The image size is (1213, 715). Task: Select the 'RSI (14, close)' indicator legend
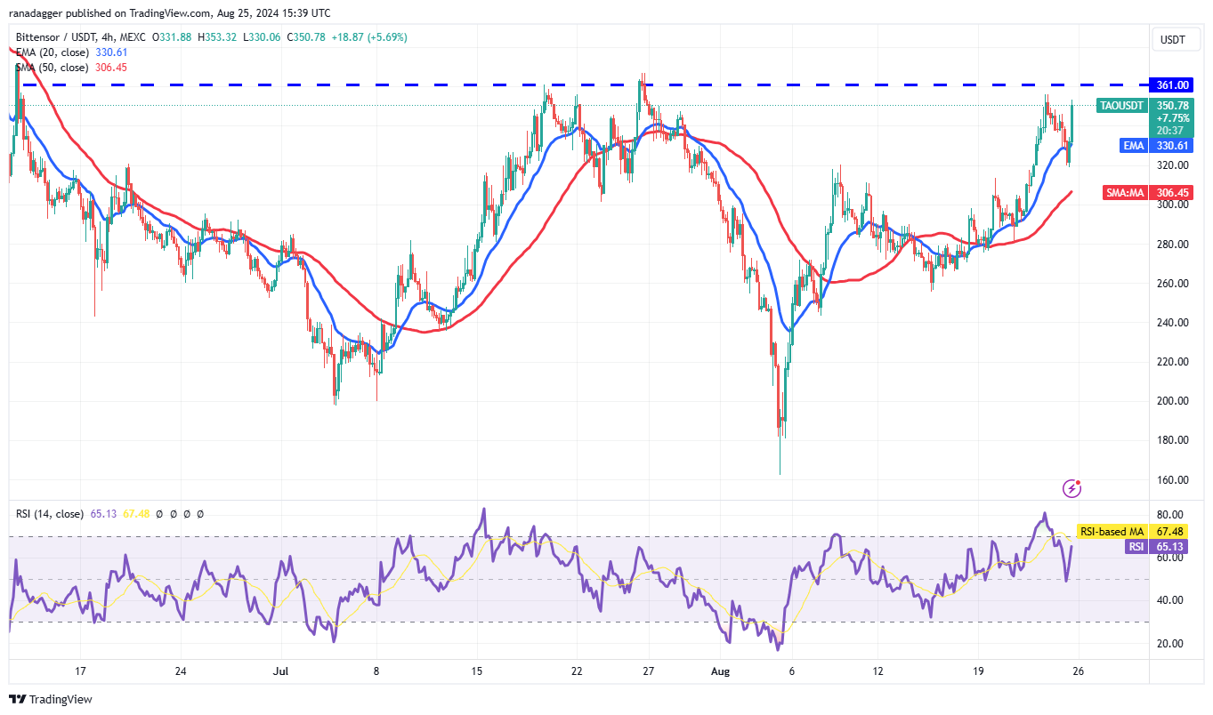[x=50, y=513]
